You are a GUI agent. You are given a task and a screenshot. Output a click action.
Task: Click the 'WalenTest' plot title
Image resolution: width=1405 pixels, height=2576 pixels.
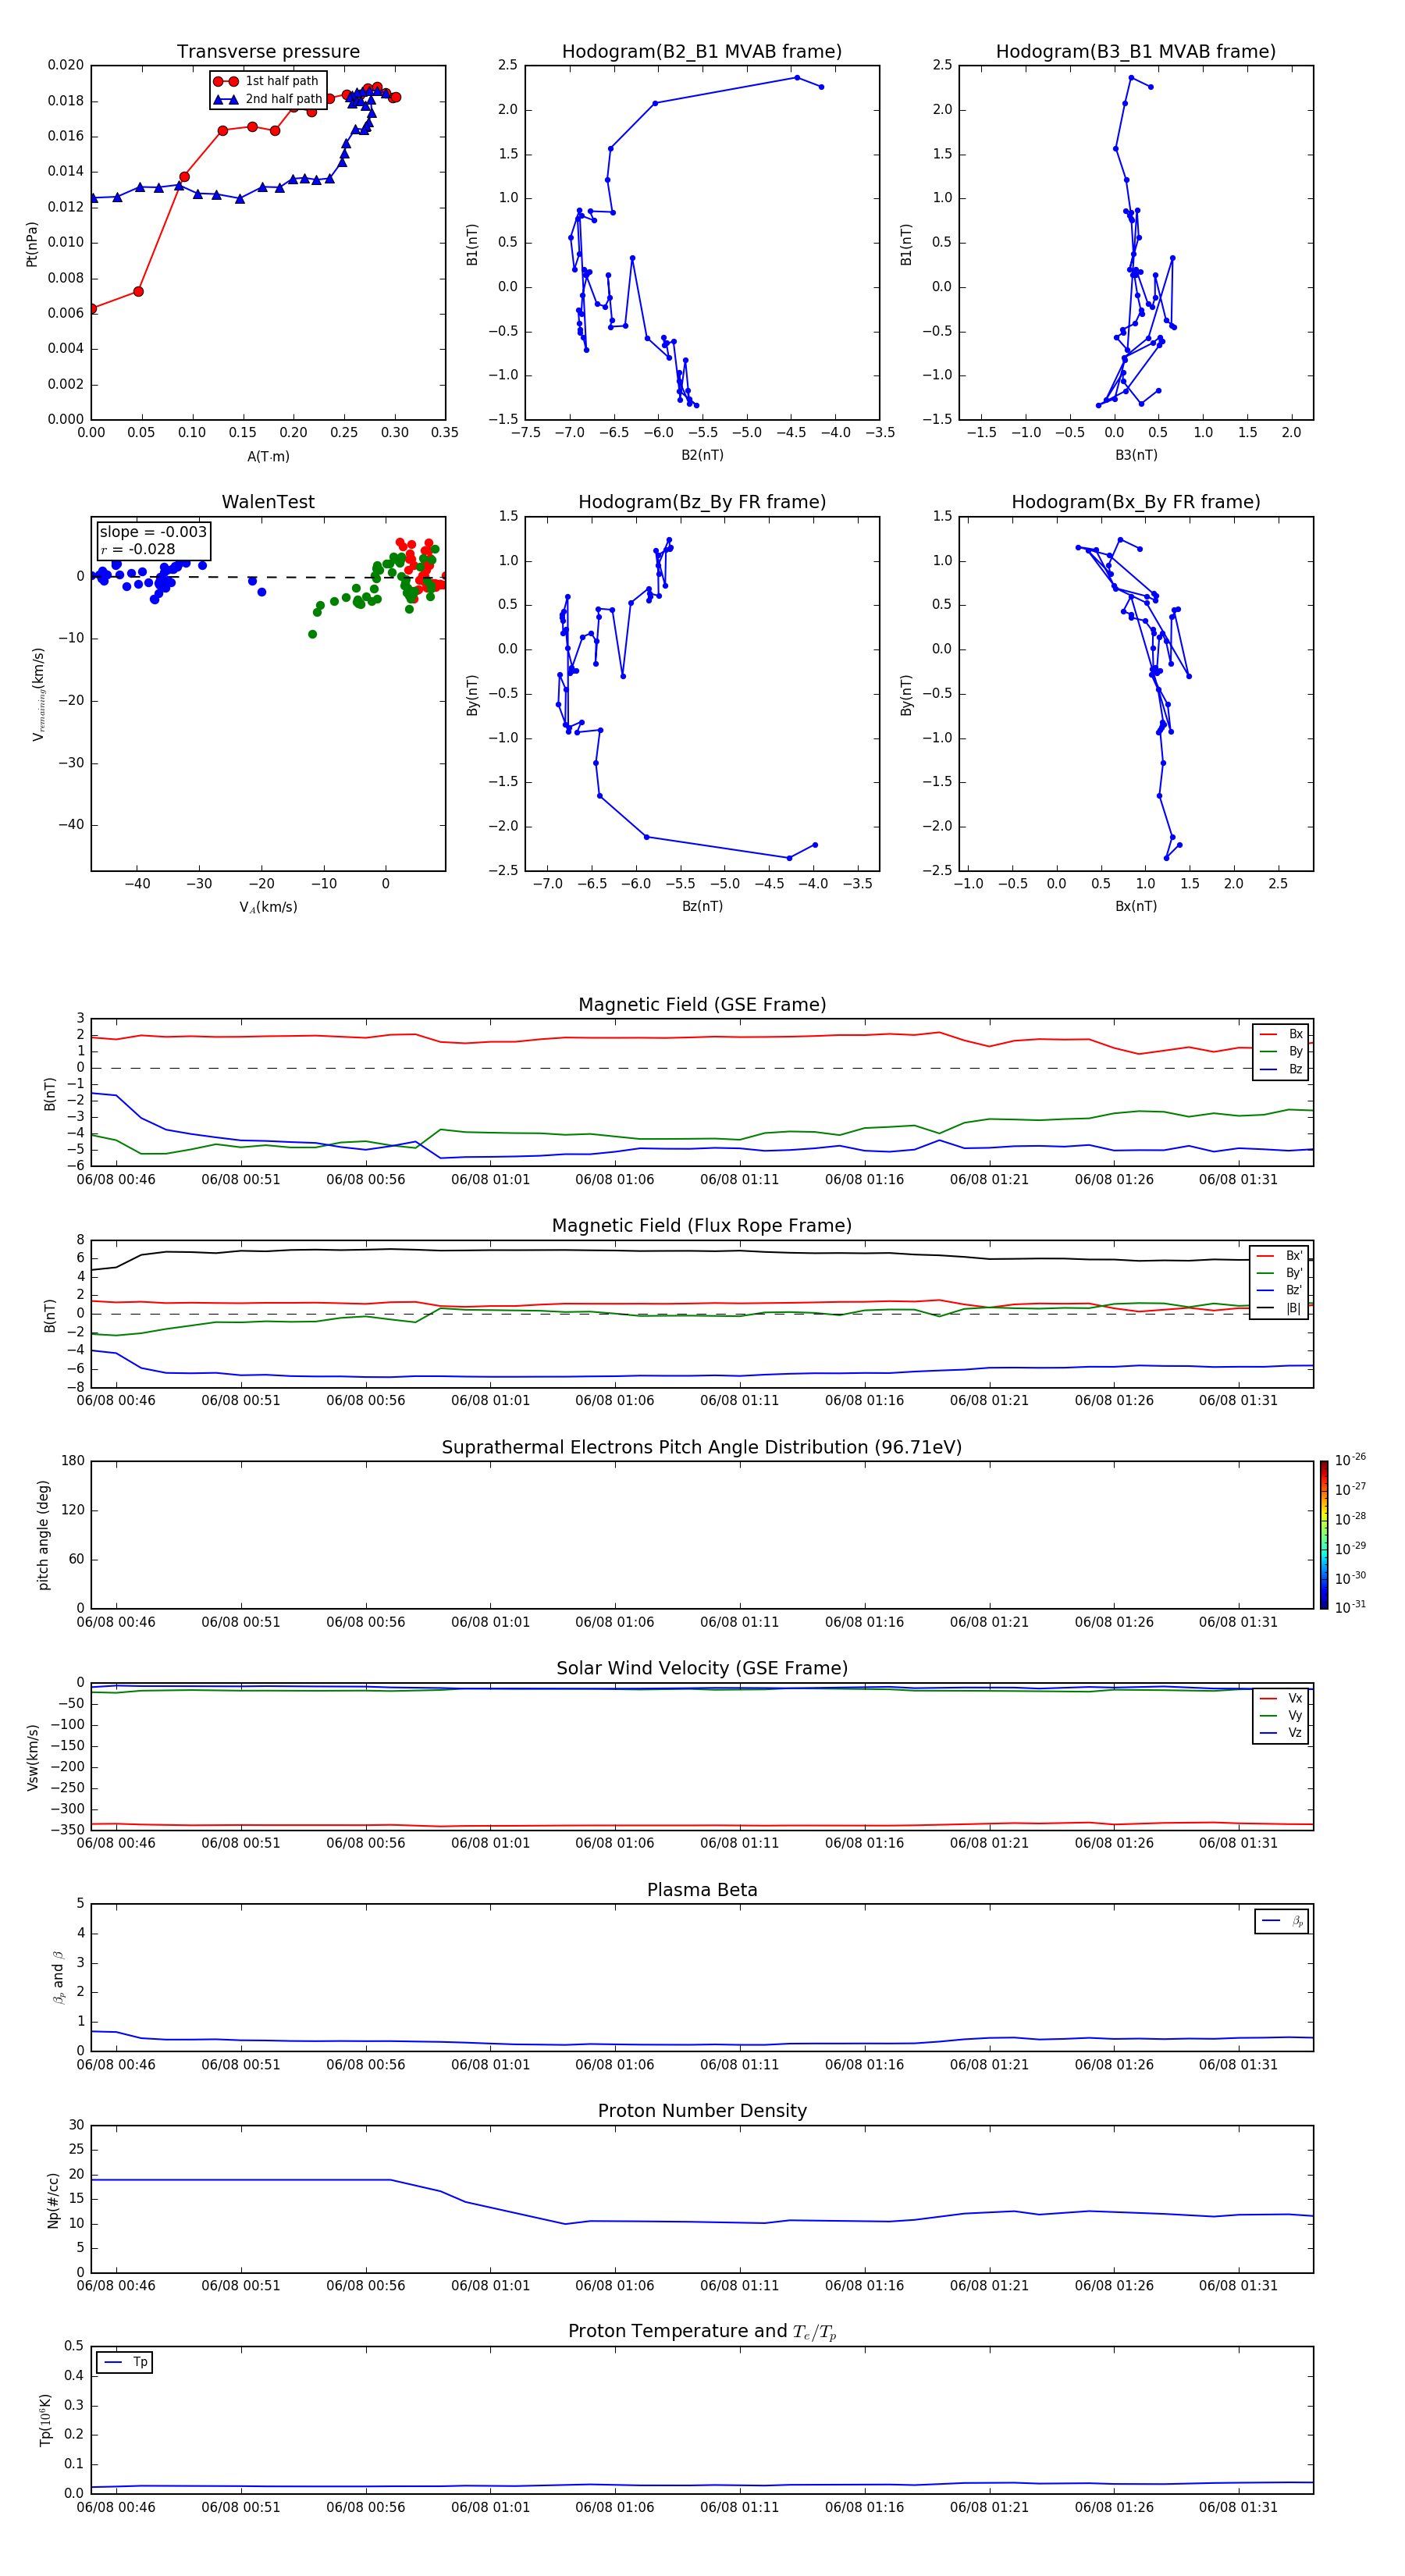coord(268,502)
